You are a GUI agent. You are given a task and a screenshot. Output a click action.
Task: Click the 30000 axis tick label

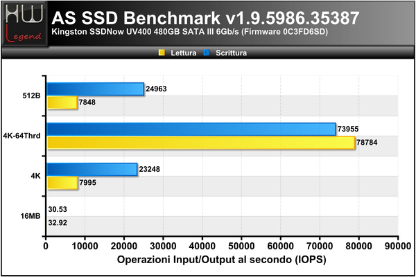[163, 247]
